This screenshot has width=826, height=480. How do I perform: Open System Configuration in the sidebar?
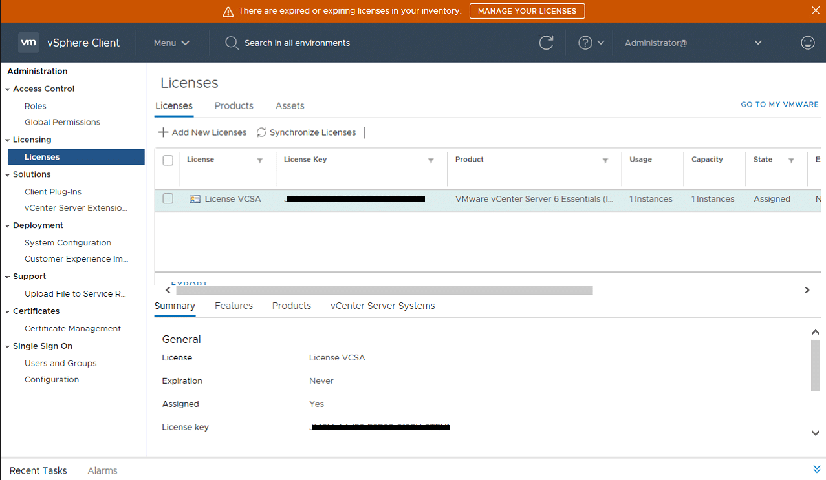click(x=68, y=243)
